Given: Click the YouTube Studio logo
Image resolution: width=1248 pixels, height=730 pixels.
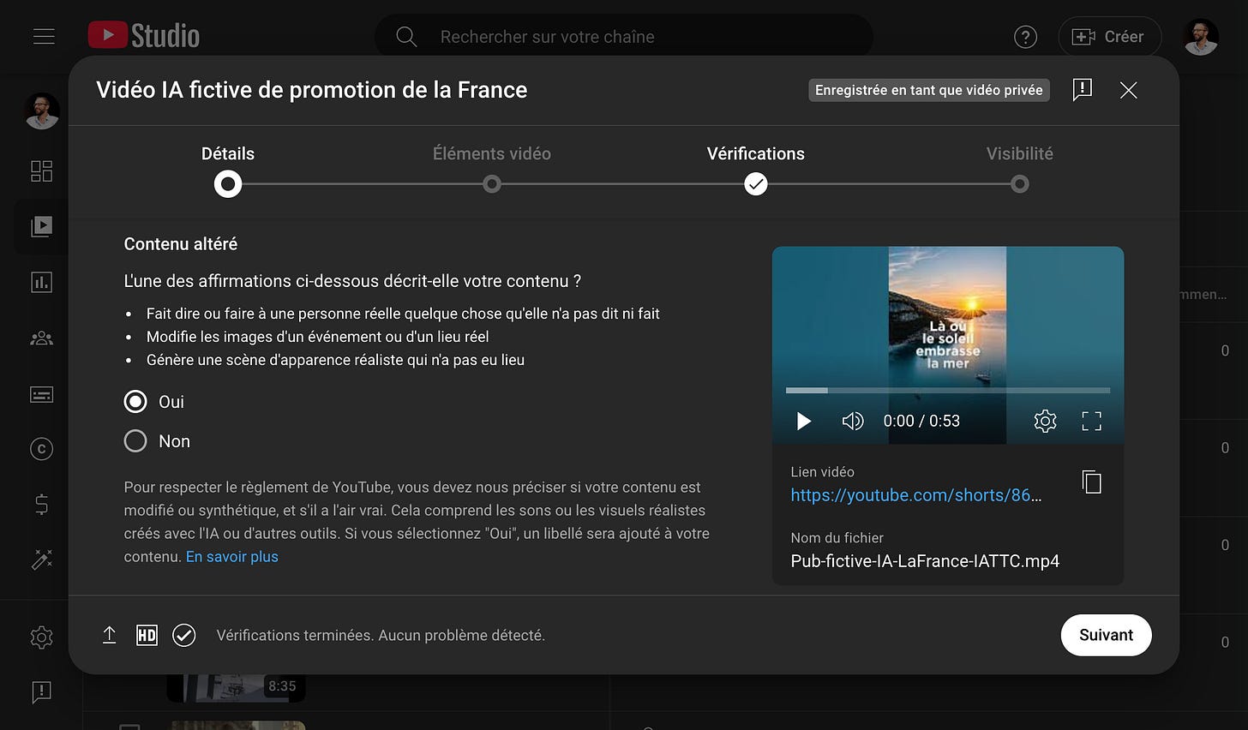Looking at the screenshot, I should [x=144, y=35].
